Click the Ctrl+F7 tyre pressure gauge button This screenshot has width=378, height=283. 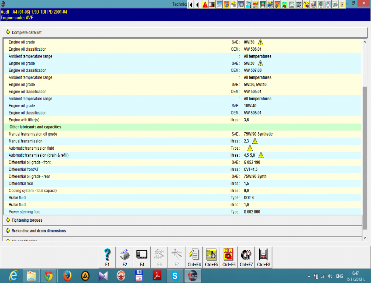coord(246,257)
